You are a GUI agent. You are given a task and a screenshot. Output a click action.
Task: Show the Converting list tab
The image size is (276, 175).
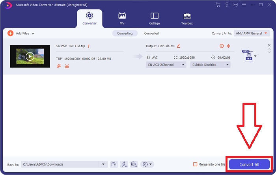[125, 34]
